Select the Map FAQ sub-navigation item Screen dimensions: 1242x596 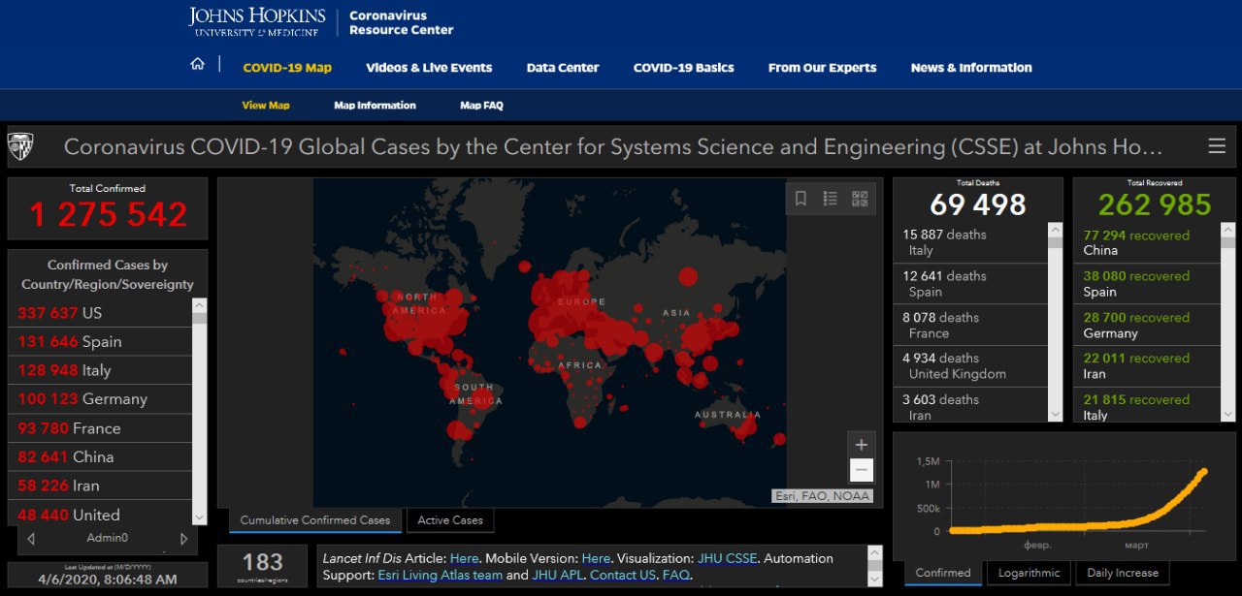pyautogui.click(x=481, y=106)
